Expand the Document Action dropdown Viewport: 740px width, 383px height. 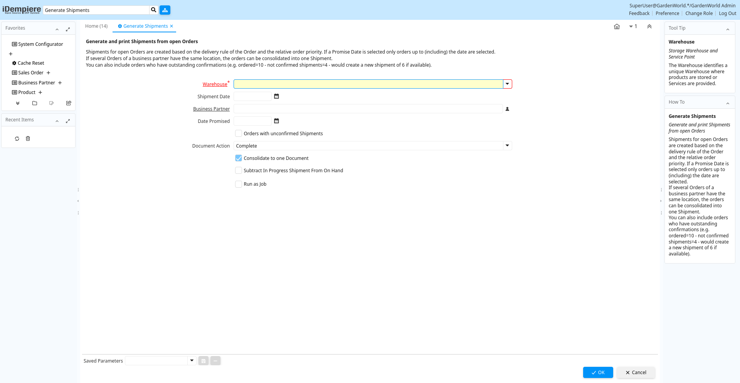[x=507, y=146]
